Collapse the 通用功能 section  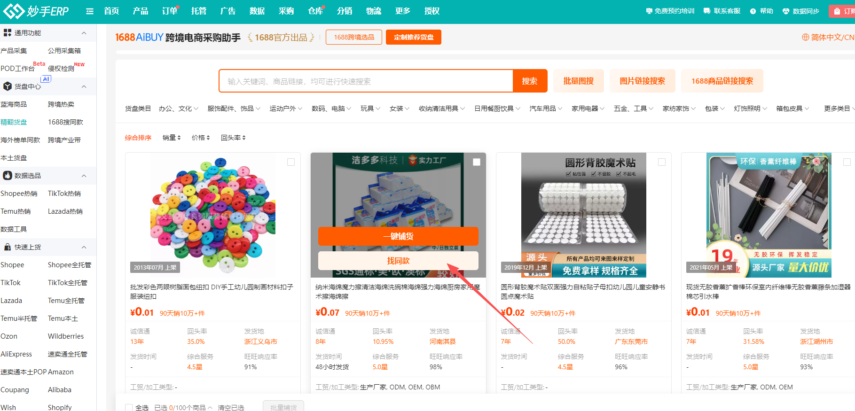84,33
